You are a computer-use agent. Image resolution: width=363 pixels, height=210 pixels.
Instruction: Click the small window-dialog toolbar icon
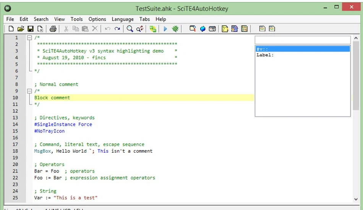pyautogui.click(x=212, y=29)
